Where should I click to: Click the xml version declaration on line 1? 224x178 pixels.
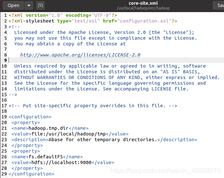63,15
